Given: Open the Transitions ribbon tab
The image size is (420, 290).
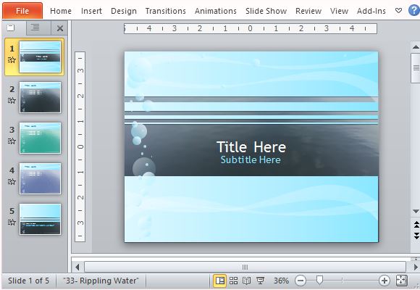Looking at the screenshot, I should pos(166,11).
